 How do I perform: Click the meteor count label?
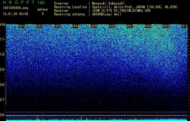click(x=43, y=9)
